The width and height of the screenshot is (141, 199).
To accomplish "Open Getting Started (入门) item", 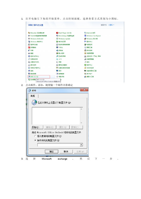I will [59, 59].
